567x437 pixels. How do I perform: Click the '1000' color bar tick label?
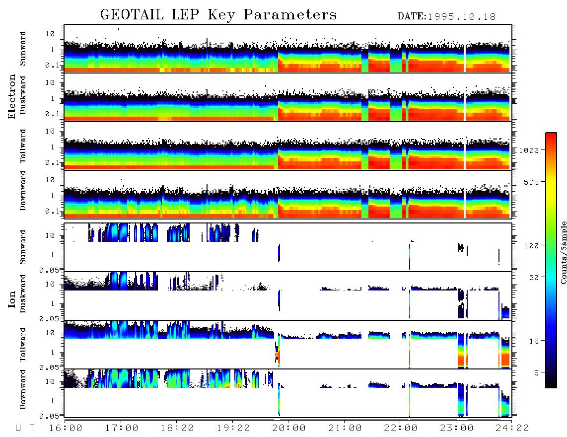click(x=529, y=150)
